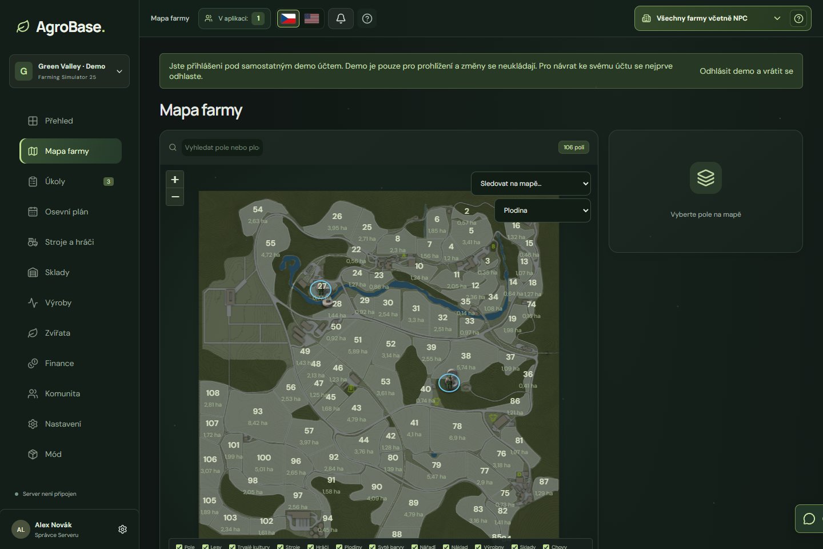
Task: Select field 26 labeled 3,95 ha
Action: pyautogui.click(x=337, y=216)
